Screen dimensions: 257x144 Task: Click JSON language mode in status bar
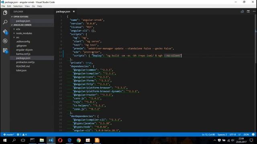[246, 135]
